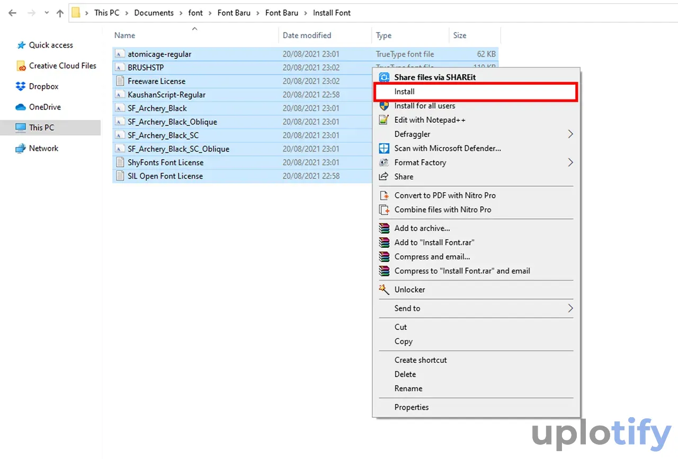Go to font folder in breadcrumb
This screenshot has width=678, height=459.
[x=196, y=13]
